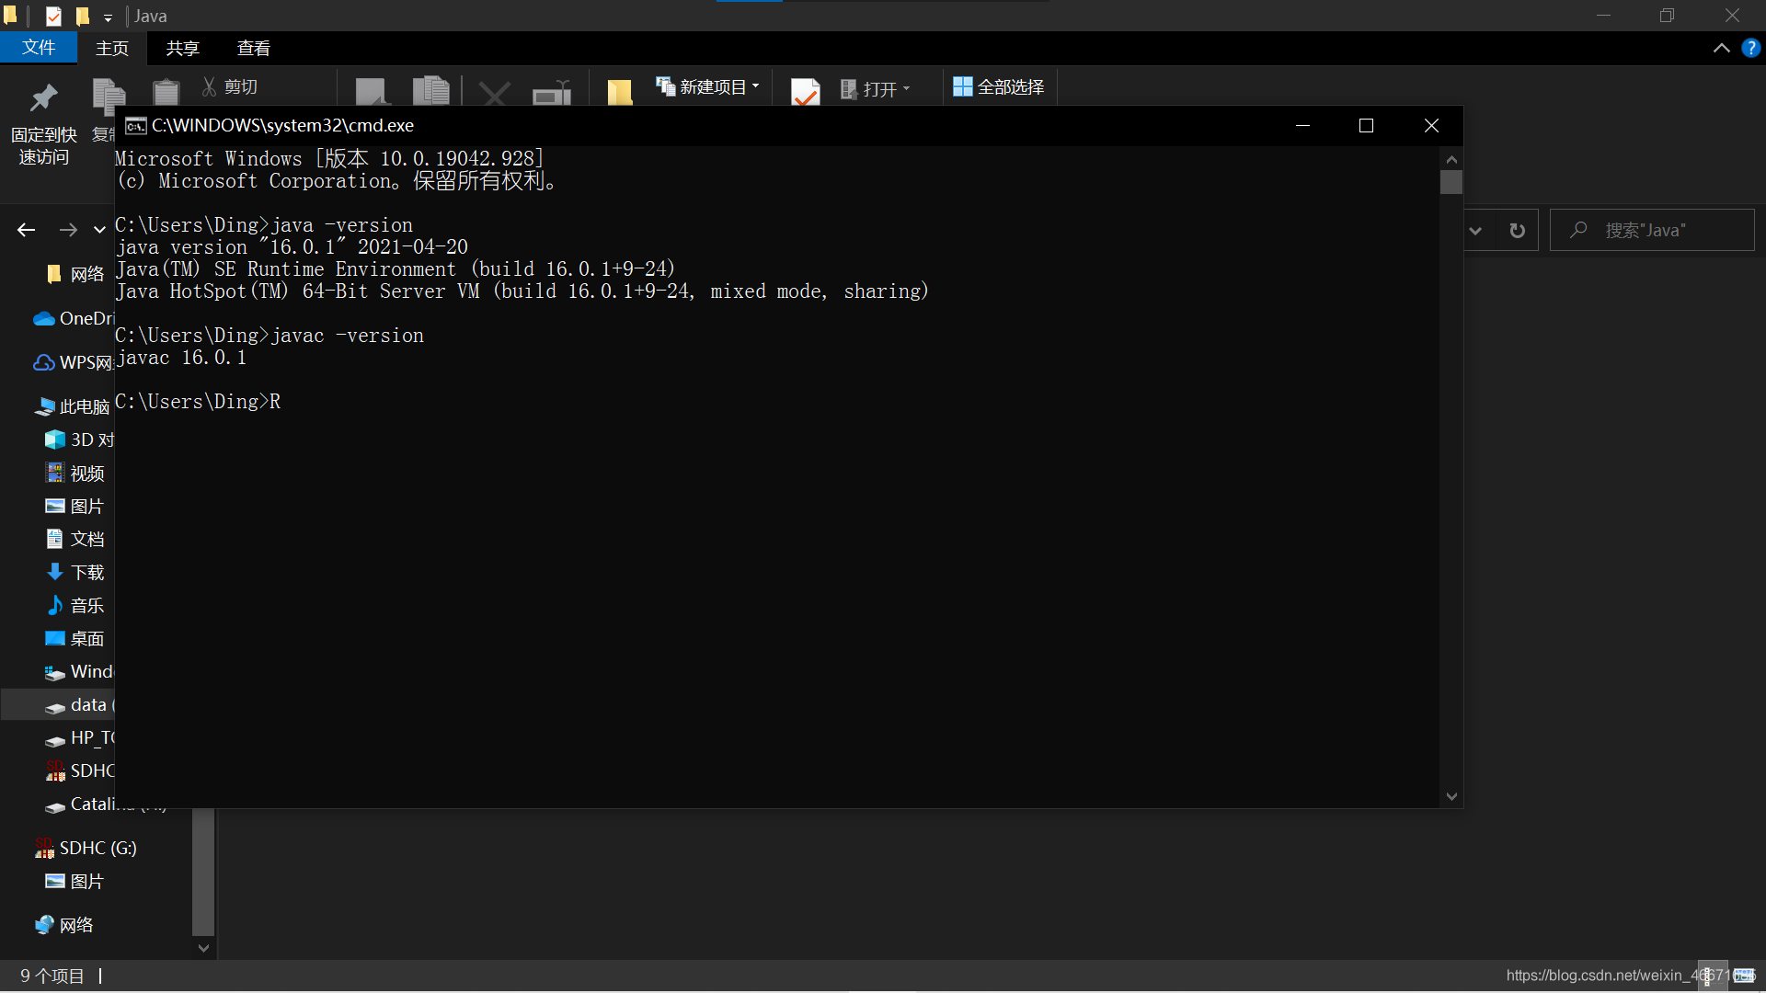The image size is (1766, 993).
Task: Open Explorer help question mark icon
Action: tap(1750, 48)
